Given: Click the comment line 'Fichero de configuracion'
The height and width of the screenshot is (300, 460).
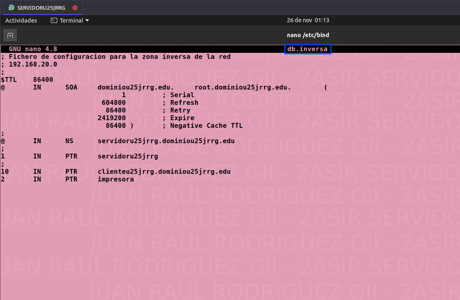Looking at the screenshot, I should (116, 56).
